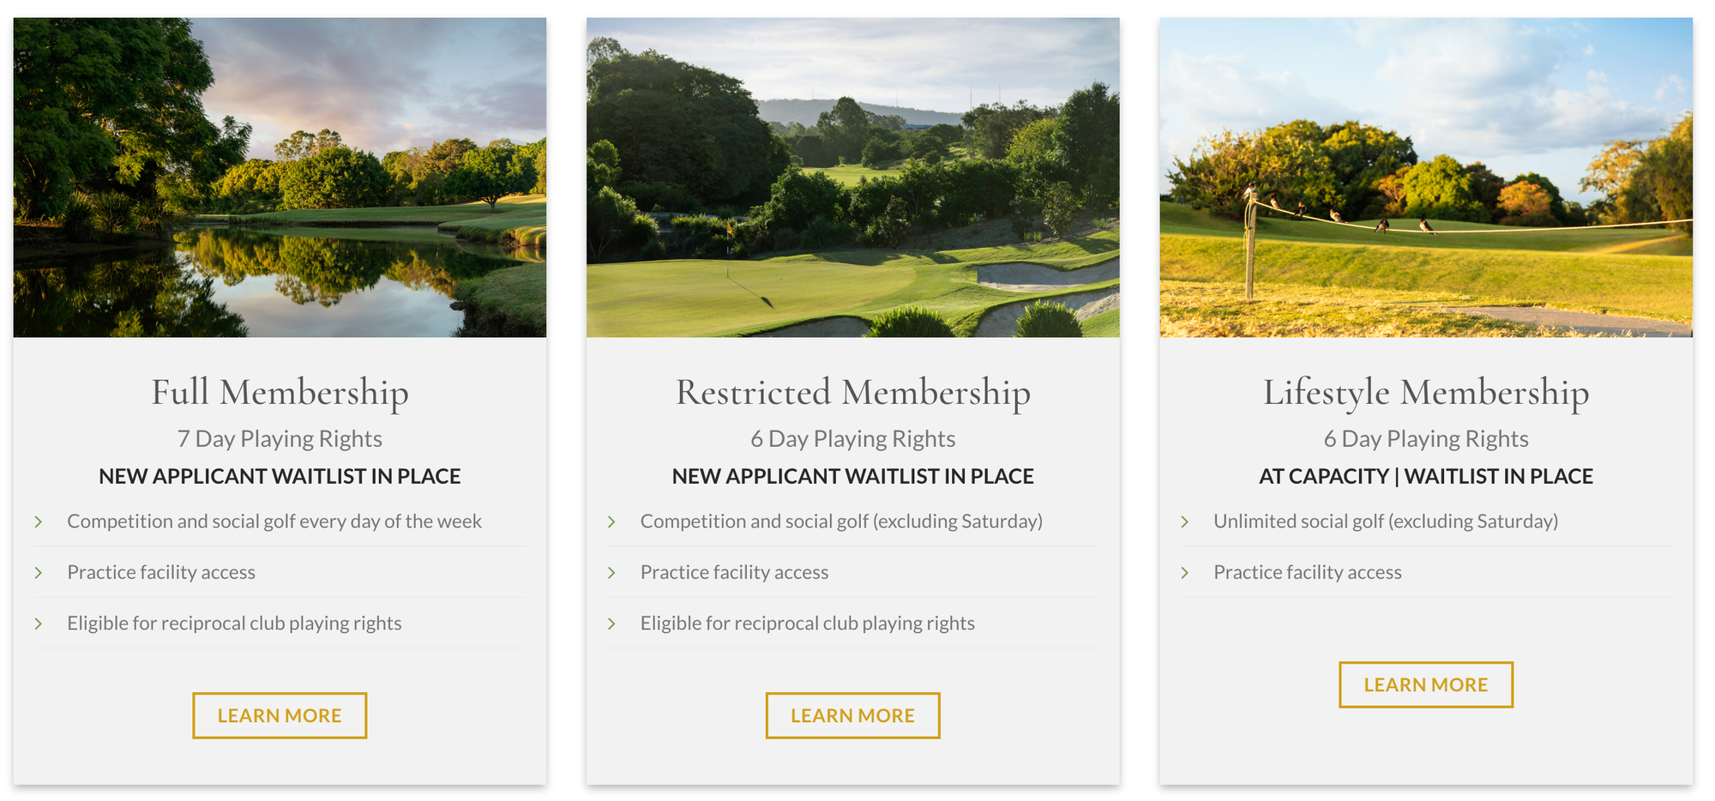Click the chevron beside practice facility access under Restricted Membership
This screenshot has height=801, width=1715.
(612, 572)
